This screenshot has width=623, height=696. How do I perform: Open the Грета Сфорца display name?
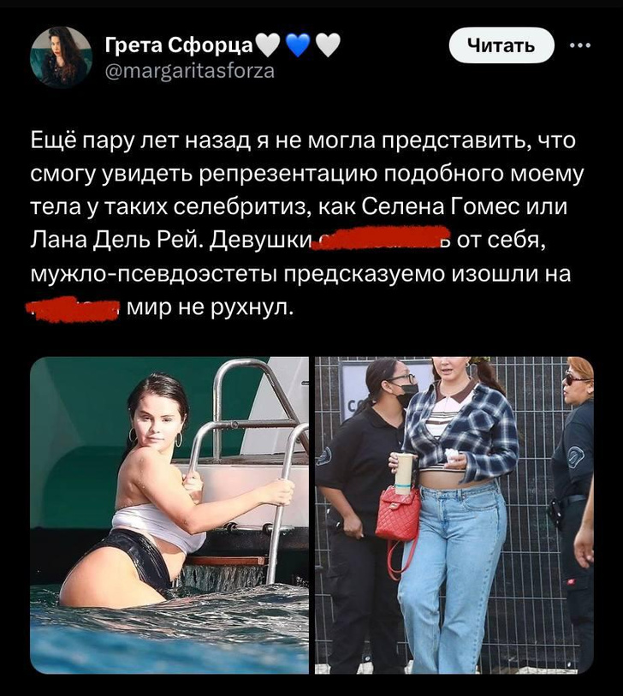coord(179,45)
